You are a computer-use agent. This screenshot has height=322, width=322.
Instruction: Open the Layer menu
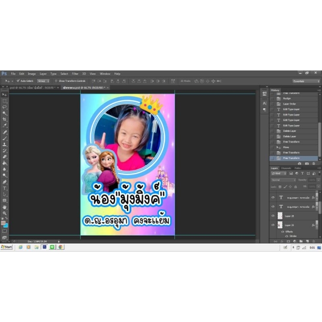pos(43,74)
